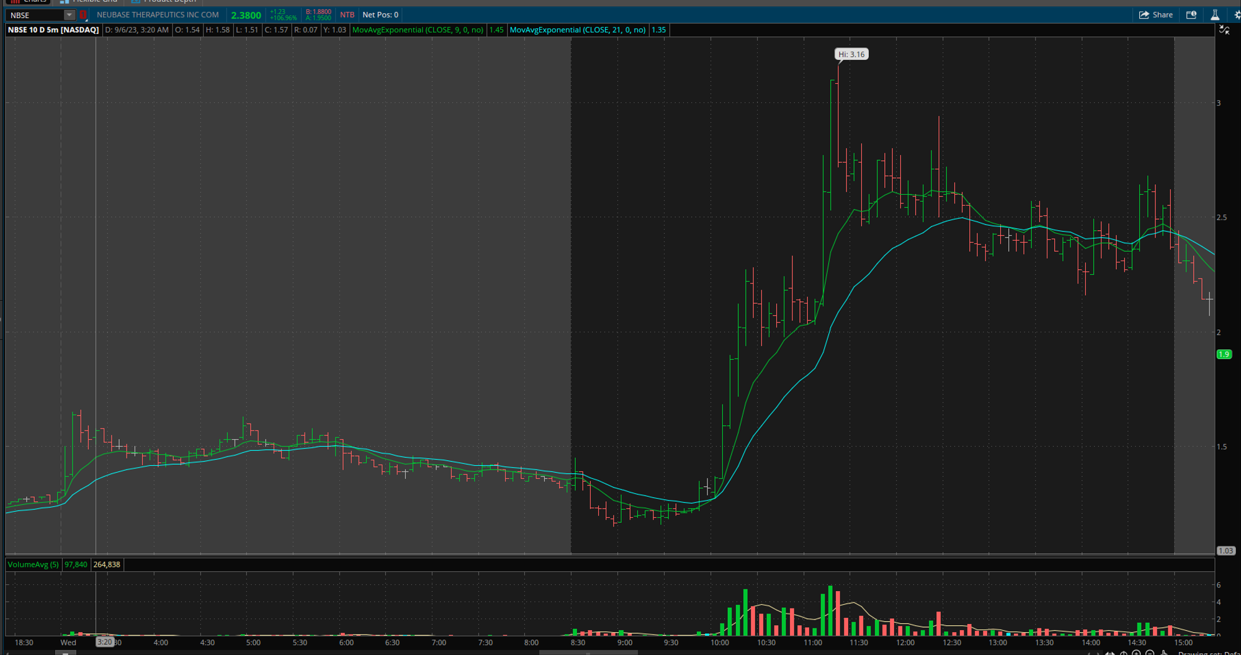
Task: Click the NBSE symbol input field
Action: 35,15
